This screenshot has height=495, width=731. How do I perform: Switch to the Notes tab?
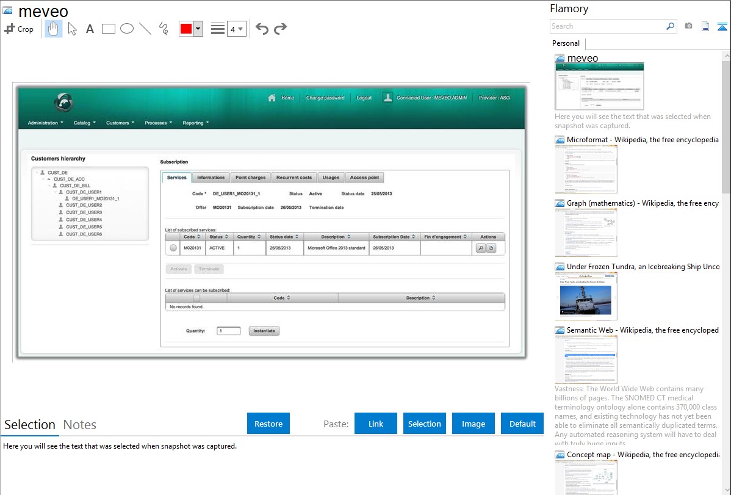tap(80, 425)
